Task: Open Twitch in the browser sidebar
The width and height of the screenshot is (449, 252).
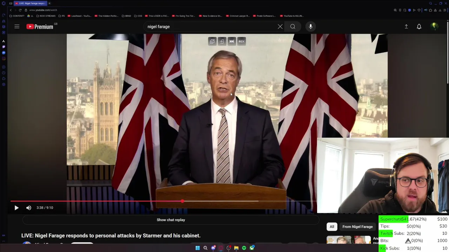Action: (x=4, y=47)
